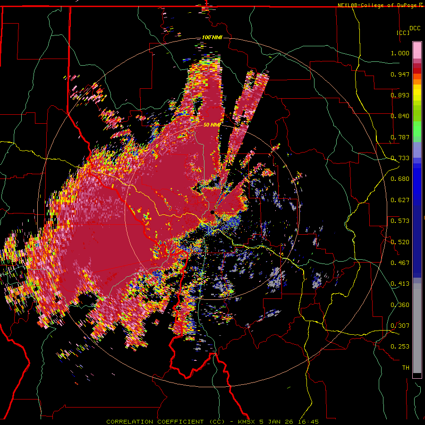This screenshot has height=425, width=425.
Task: Click the 0.947 scale value
Action: tap(400, 74)
